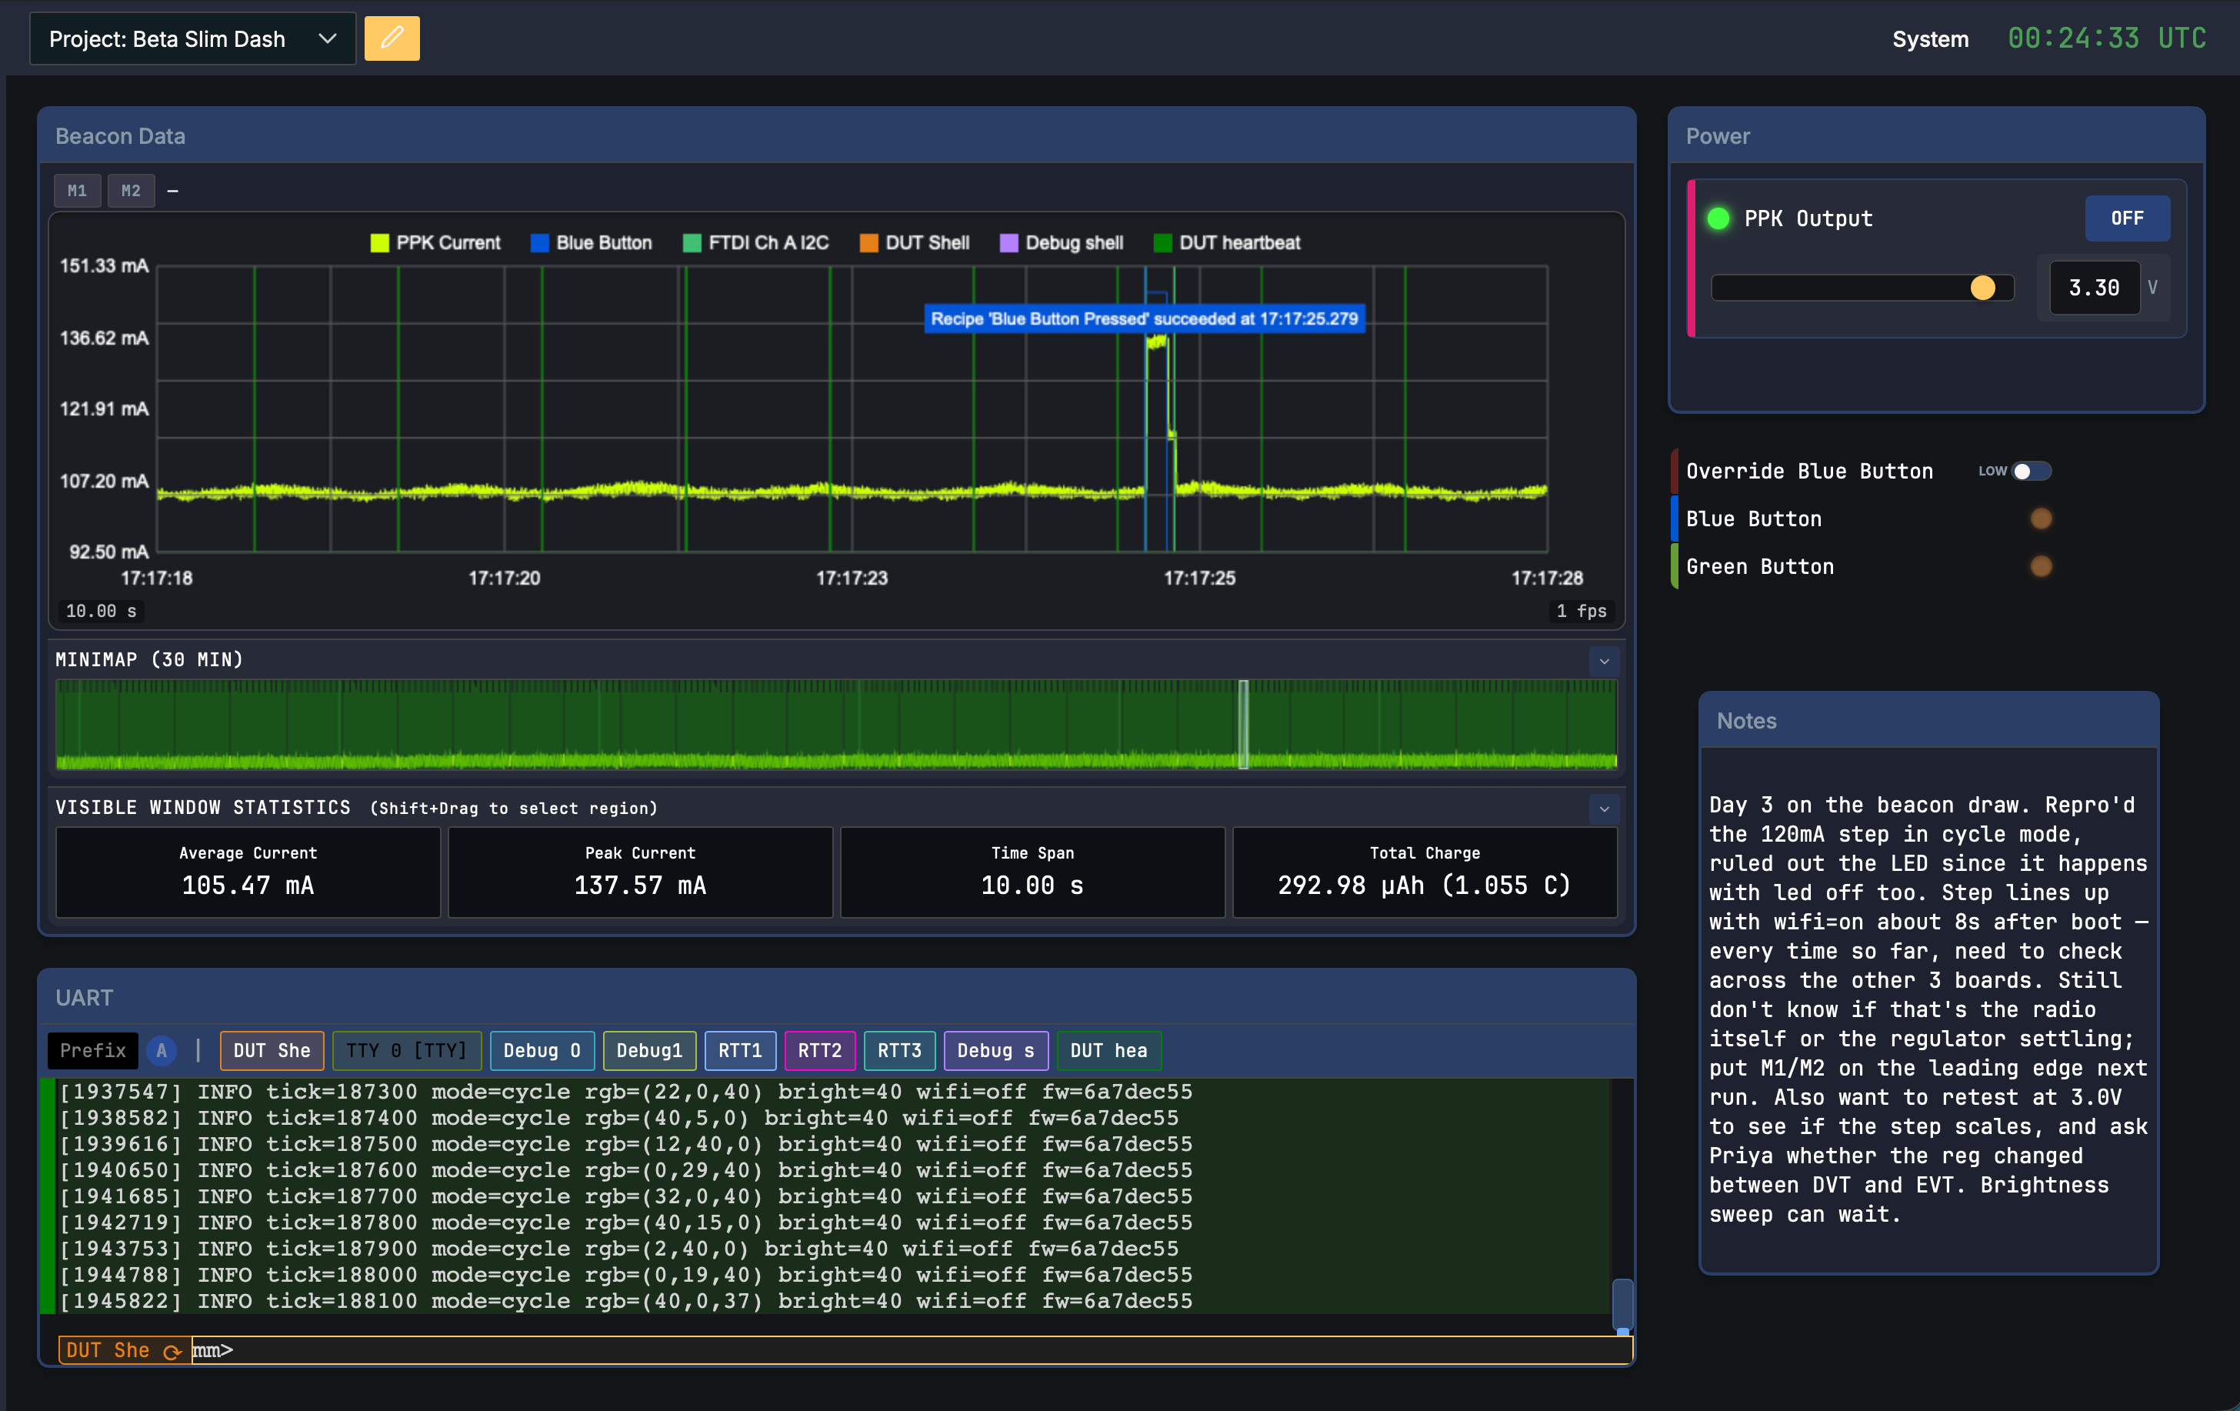Toggle the Override Blue Button switch
This screenshot has height=1411, width=2240.
click(x=2031, y=472)
